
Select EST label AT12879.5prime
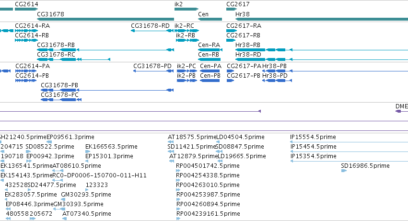pyautogui.click(x=193, y=156)
